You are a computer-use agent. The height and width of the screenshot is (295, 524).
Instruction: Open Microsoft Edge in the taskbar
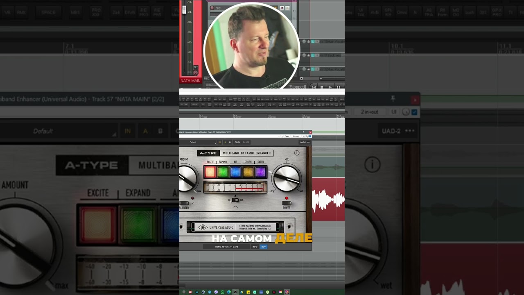229,292
